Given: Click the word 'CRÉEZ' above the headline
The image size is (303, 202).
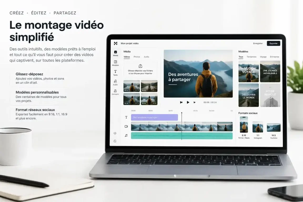Looking at the screenshot, I should coord(17,13).
